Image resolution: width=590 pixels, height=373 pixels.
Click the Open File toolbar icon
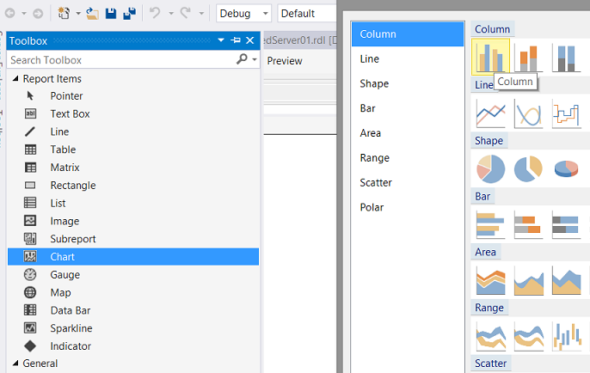pyautogui.click(x=92, y=14)
